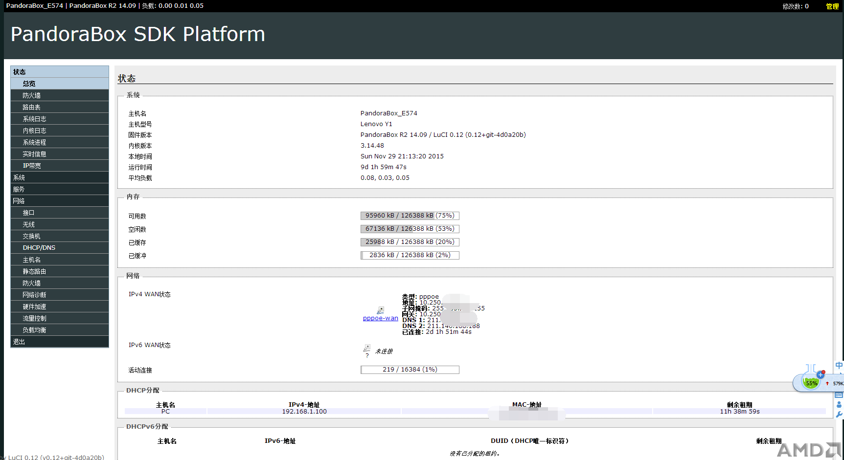Click the IPv6-地址 column header

click(280, 441)
